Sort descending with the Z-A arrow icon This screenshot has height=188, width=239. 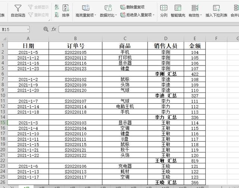56,15
